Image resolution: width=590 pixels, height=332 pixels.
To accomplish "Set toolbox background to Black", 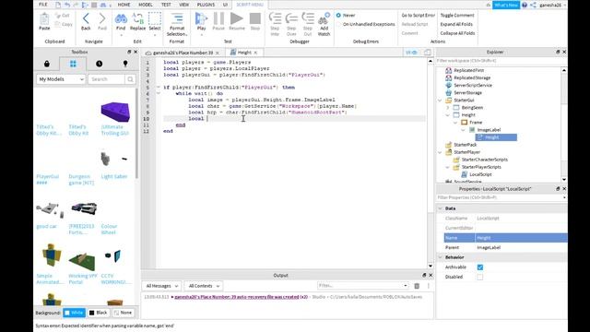I will pos(99,313).
